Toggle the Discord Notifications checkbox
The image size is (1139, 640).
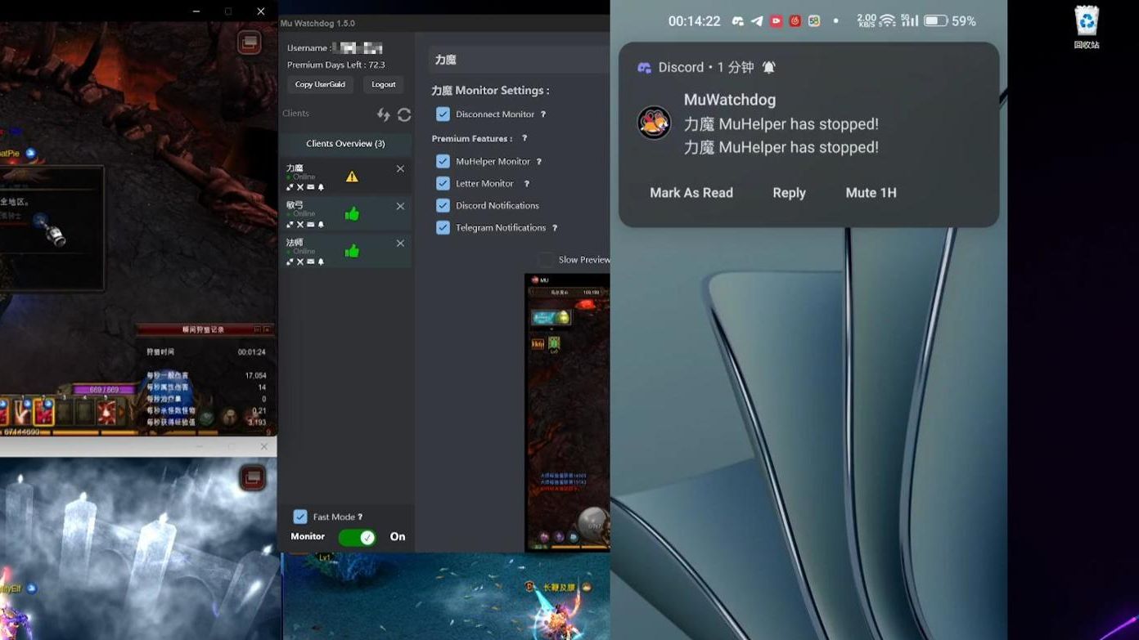tap(443, 206)
